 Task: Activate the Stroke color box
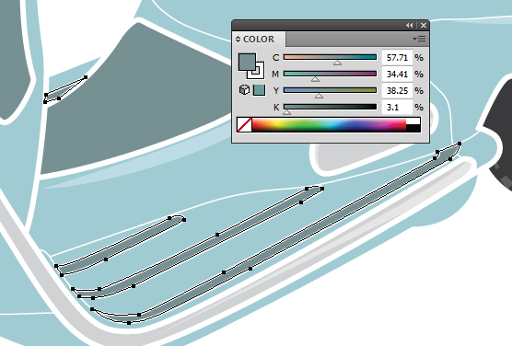pos(256,71)
